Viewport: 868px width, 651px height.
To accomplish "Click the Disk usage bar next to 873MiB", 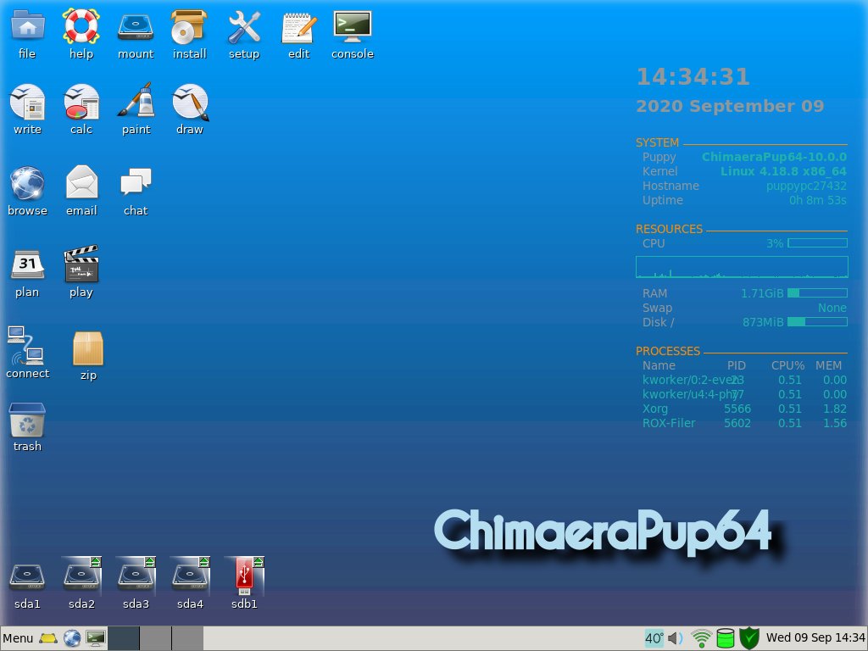I will pos(818,321).
